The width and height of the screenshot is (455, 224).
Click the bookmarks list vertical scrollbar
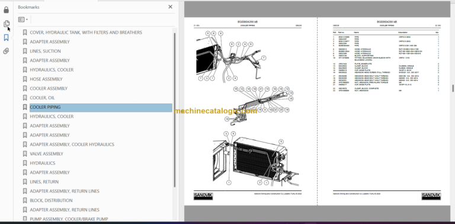174,110
